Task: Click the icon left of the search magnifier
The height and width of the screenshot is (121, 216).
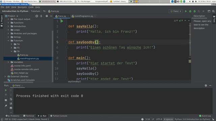Action: tap(209, 11)
